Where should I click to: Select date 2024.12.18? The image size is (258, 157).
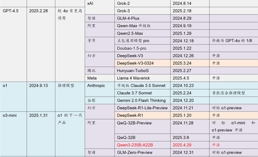183,41
